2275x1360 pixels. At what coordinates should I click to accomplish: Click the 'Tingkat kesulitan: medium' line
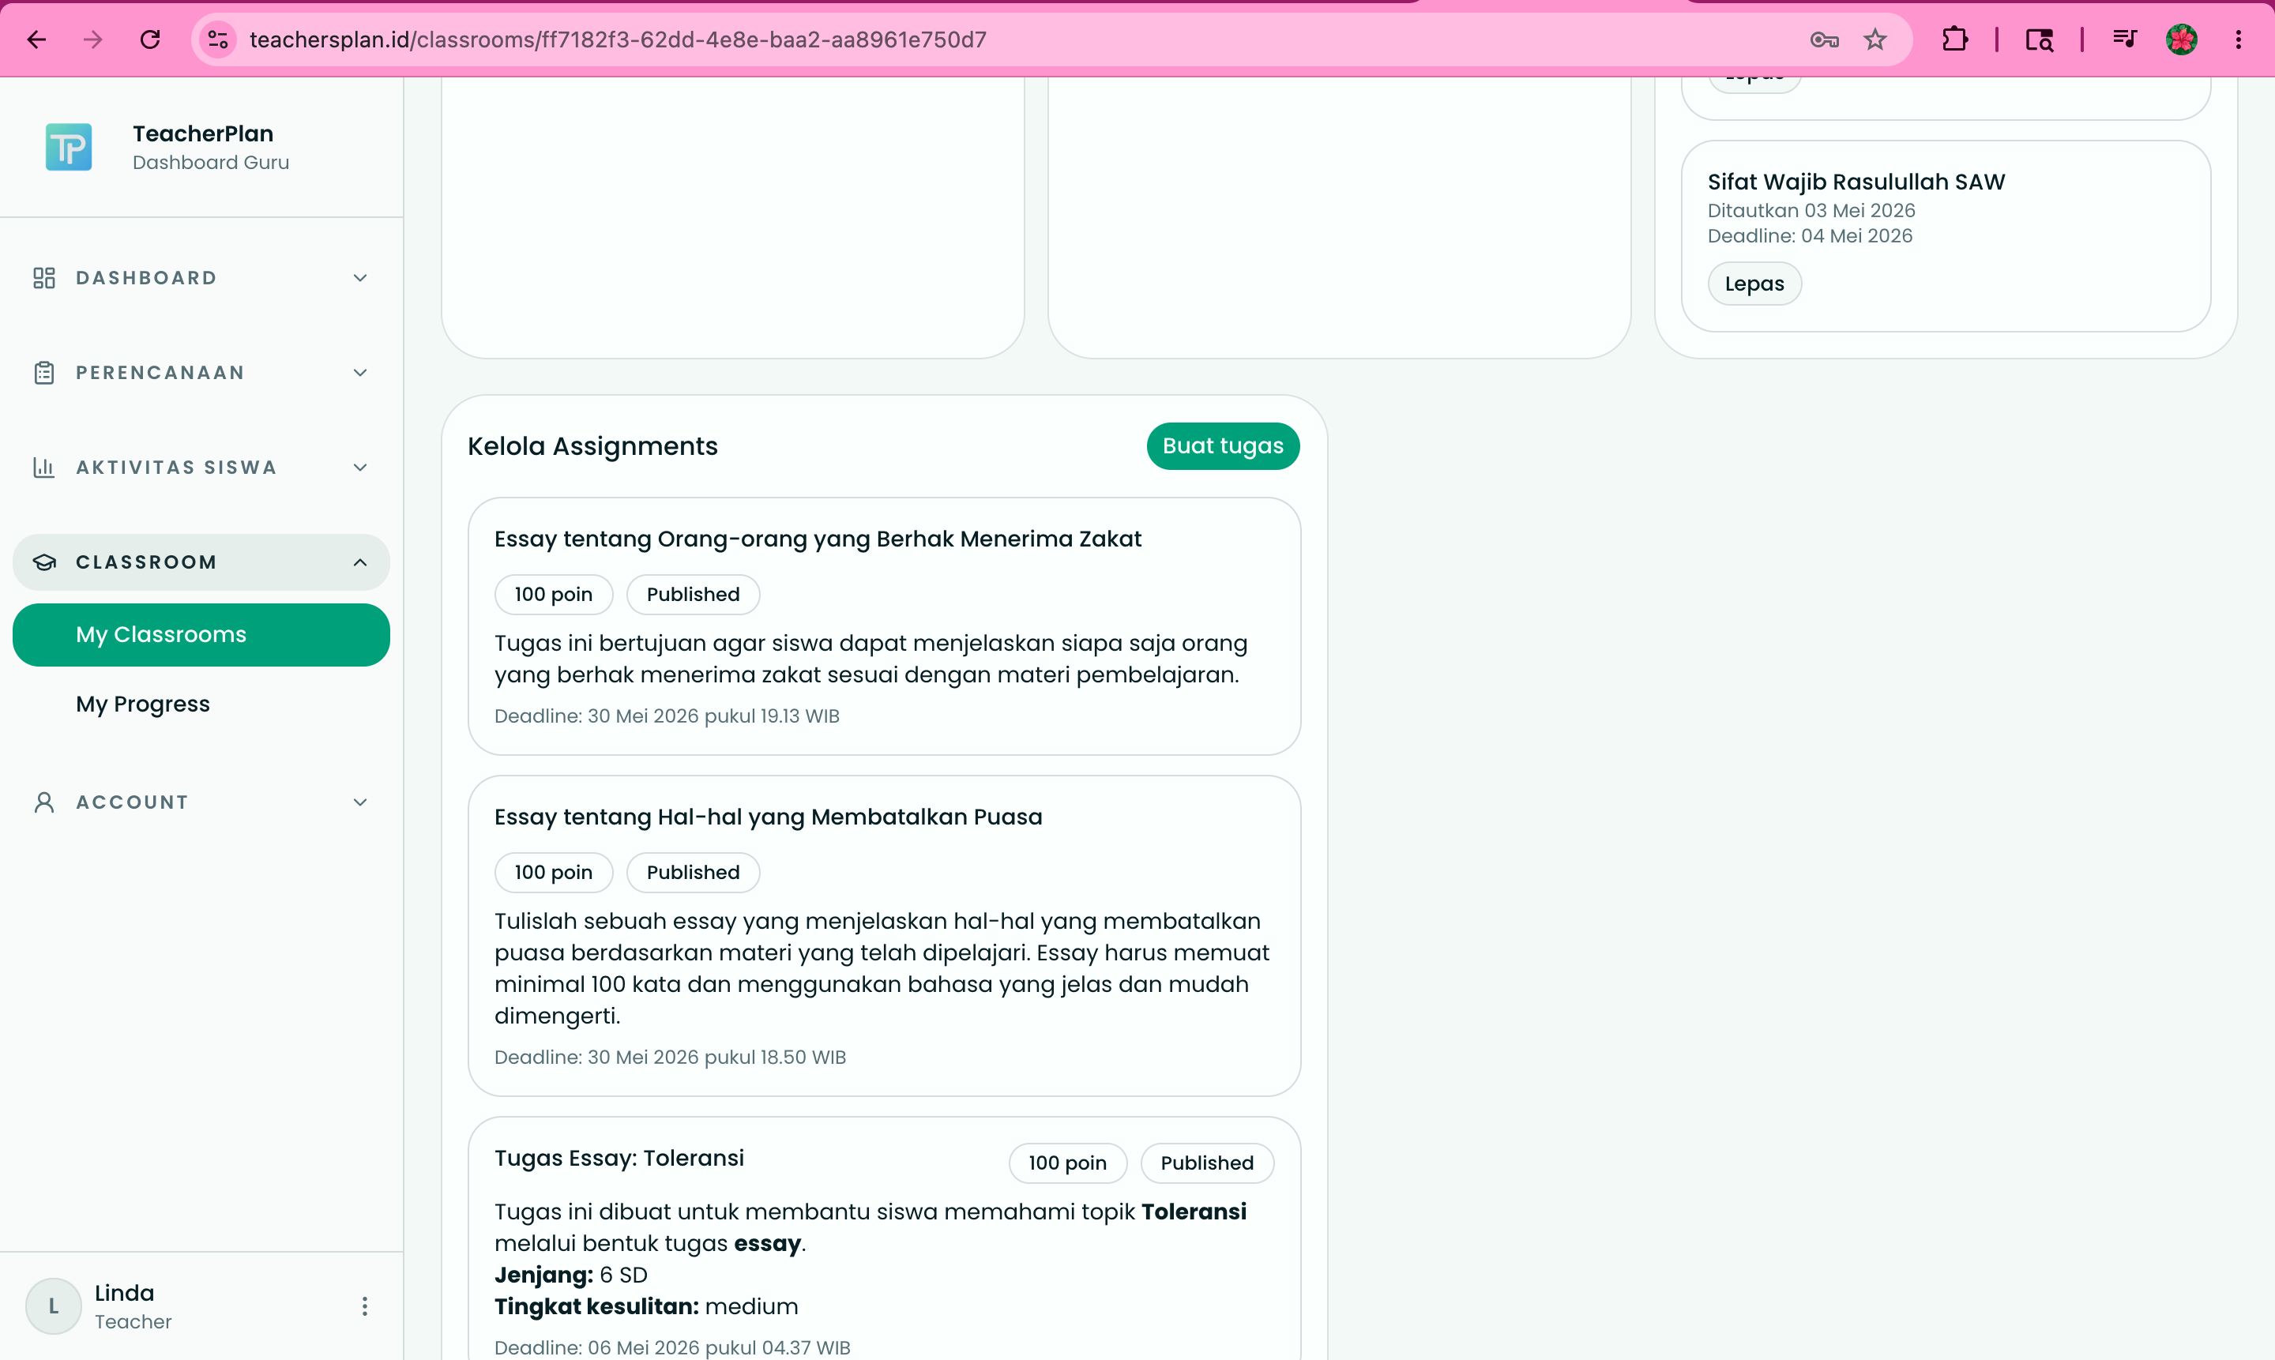coord(646,1306)
